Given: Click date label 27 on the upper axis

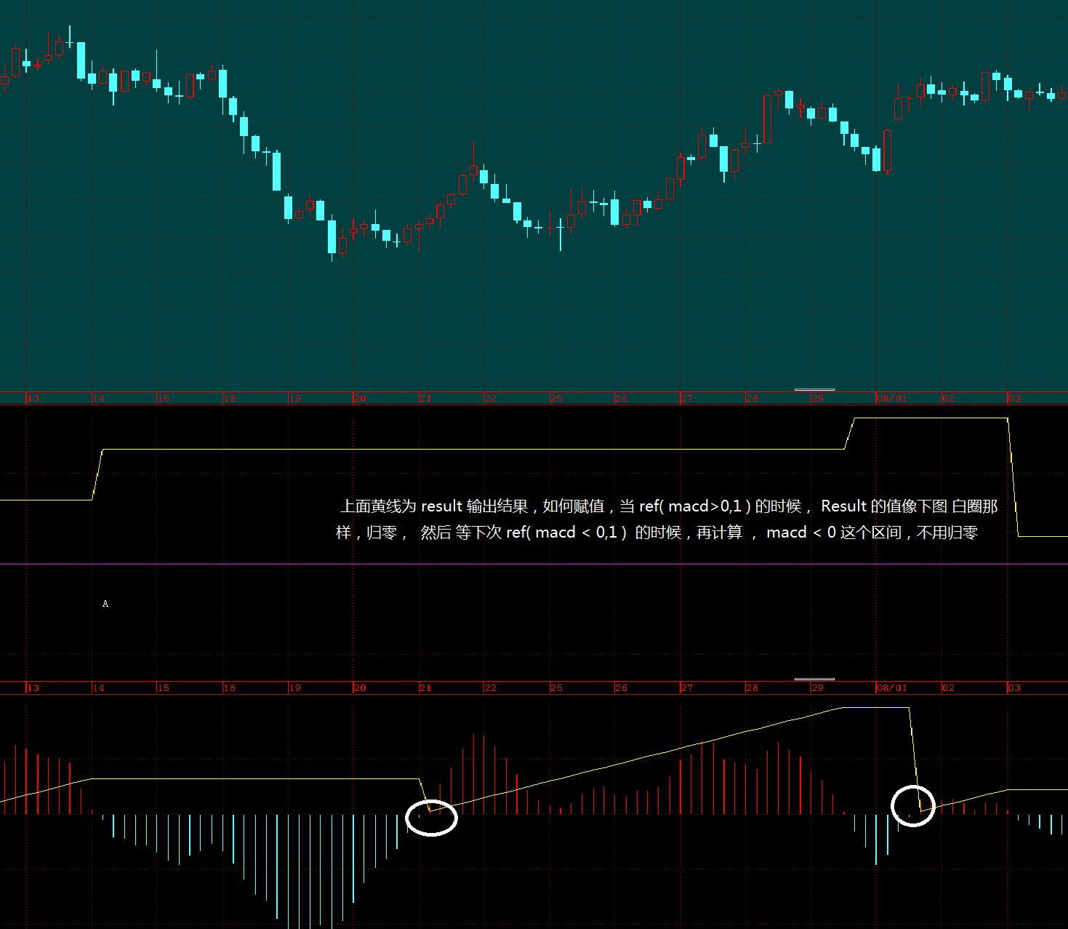Looking at the screenshot, I should point(688,399).
